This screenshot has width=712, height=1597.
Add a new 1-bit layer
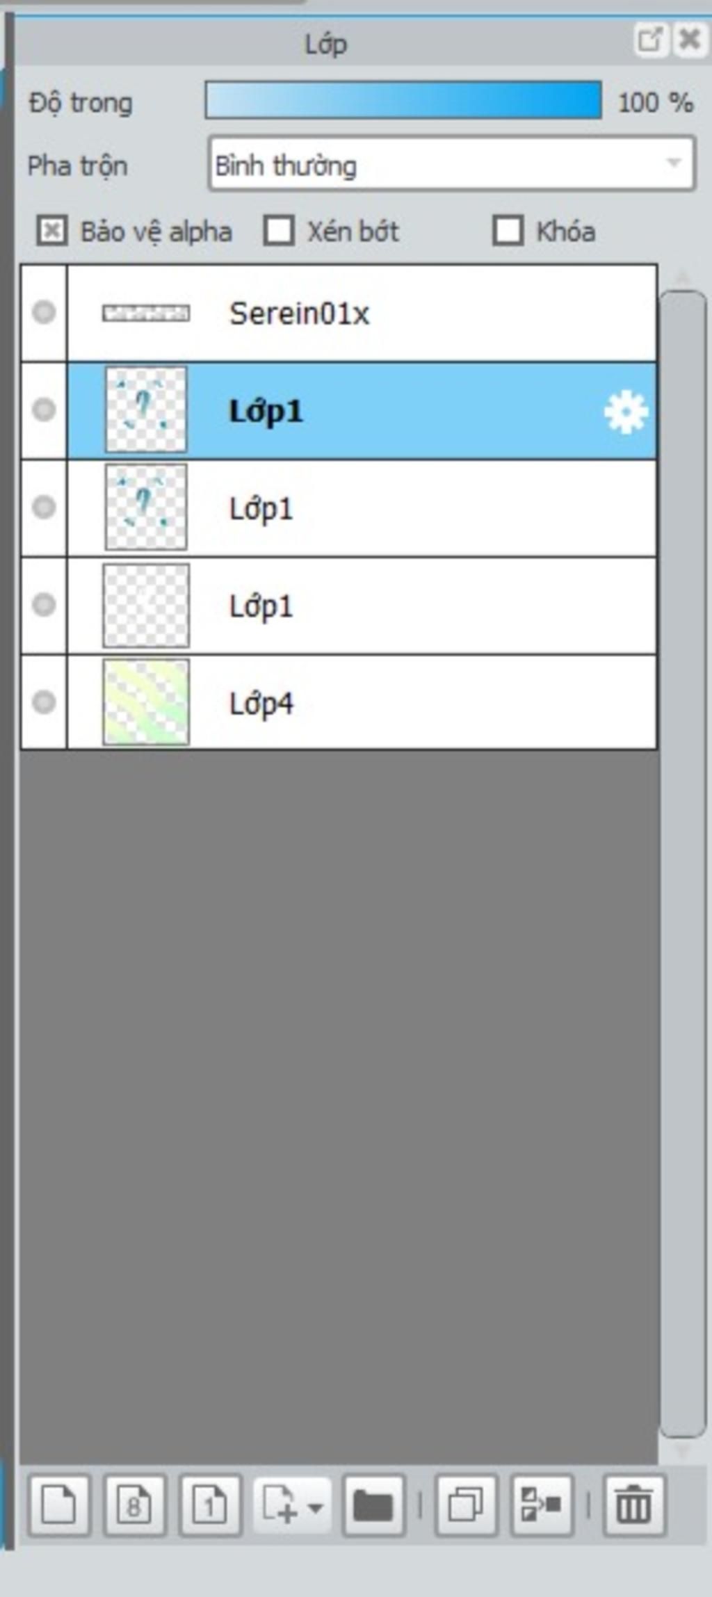210,1505
